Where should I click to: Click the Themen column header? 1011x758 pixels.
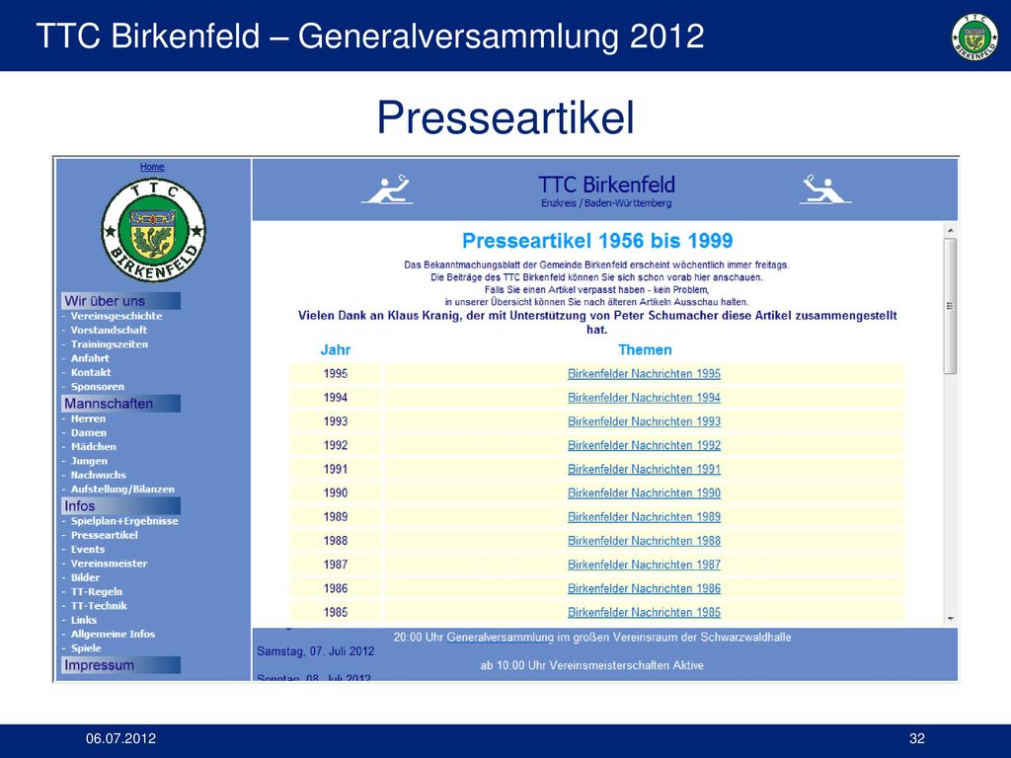(645, 350)
